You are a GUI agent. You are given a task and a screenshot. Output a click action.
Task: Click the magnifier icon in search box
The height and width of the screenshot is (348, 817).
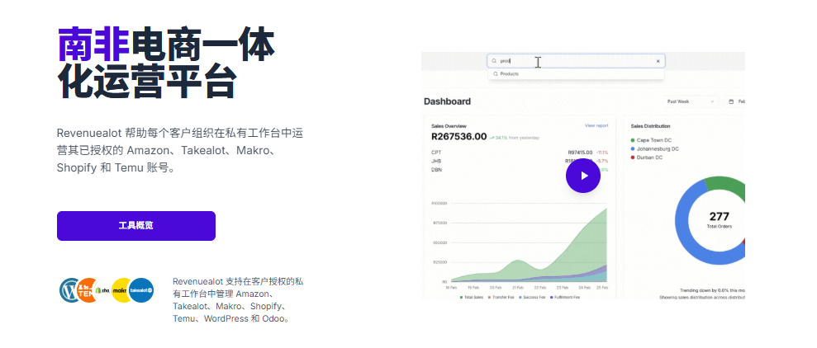coord(495,61)
